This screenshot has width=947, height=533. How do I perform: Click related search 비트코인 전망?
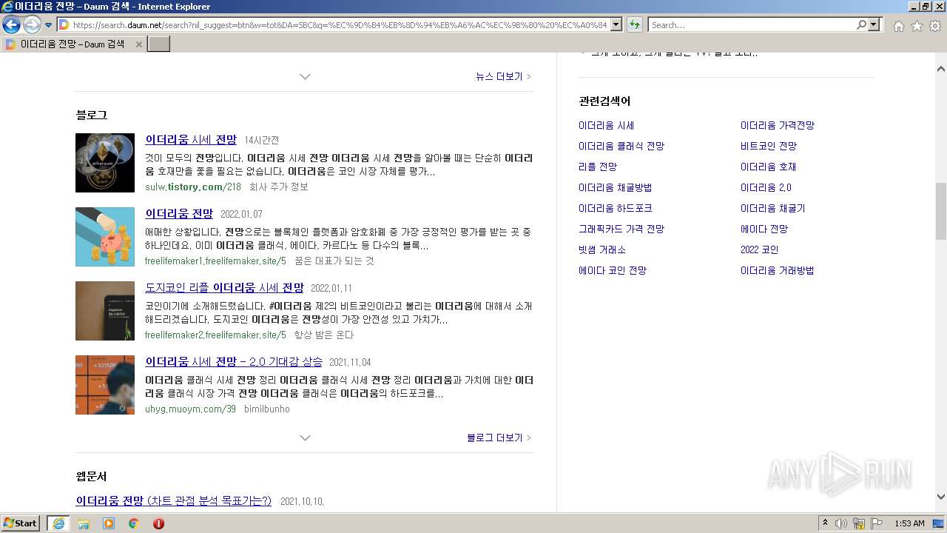769,147
